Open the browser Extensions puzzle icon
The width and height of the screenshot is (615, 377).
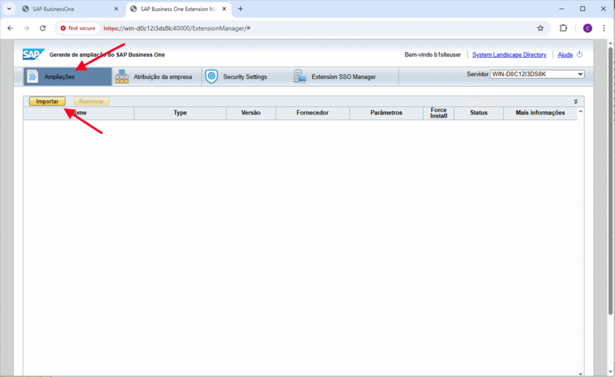563,28
